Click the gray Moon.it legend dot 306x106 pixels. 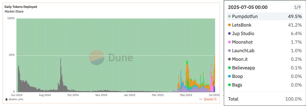[x=229, y=59]
